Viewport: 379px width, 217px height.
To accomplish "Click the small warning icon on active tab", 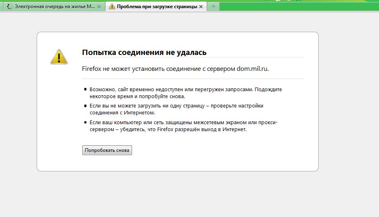I will coord(112,7).
